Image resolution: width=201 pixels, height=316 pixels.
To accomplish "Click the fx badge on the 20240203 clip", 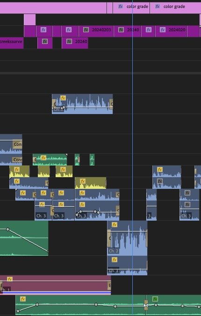I will pyautogui.click(x=86, y=30).
